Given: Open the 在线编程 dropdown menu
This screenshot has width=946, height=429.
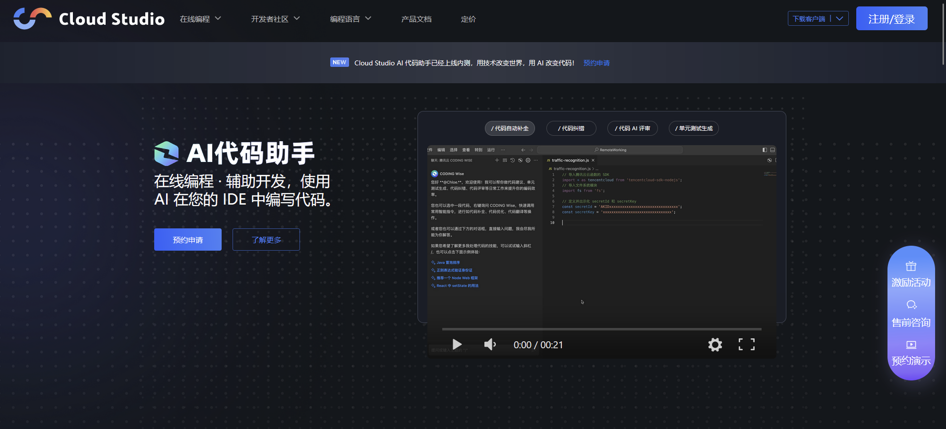Looking at the screenshot, I should 200,19.
